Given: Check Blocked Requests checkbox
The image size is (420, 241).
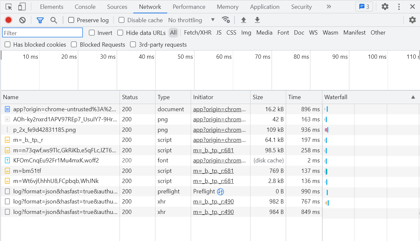Looking at the screenshot, I should coord(74,44).
